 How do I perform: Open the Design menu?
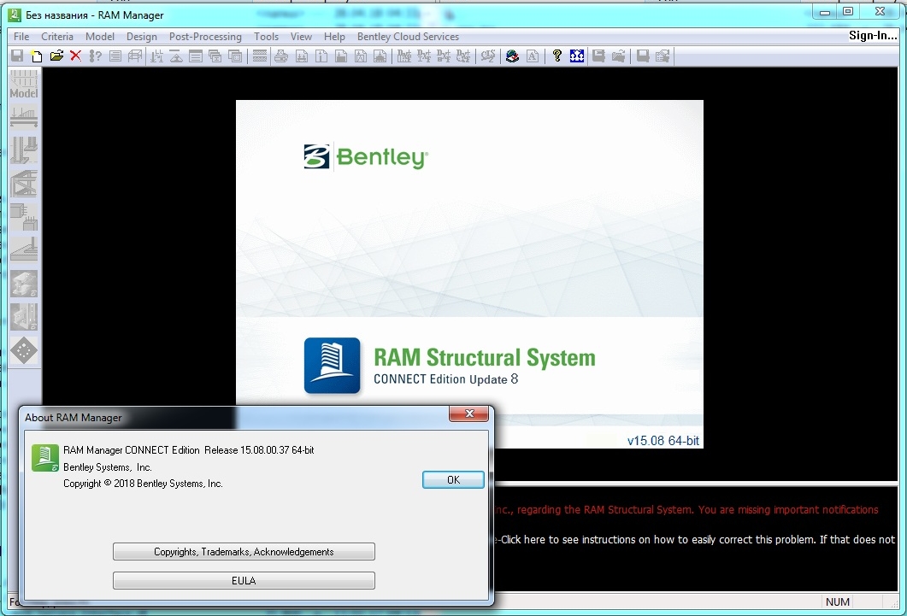tap(142, 37)
